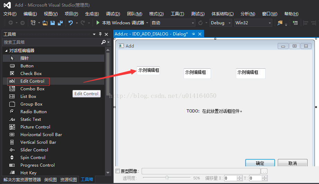This screenshot has height=184, width=319.
Task: Click the search magnifier in toolbox search
Action: [x=104, y=42]
